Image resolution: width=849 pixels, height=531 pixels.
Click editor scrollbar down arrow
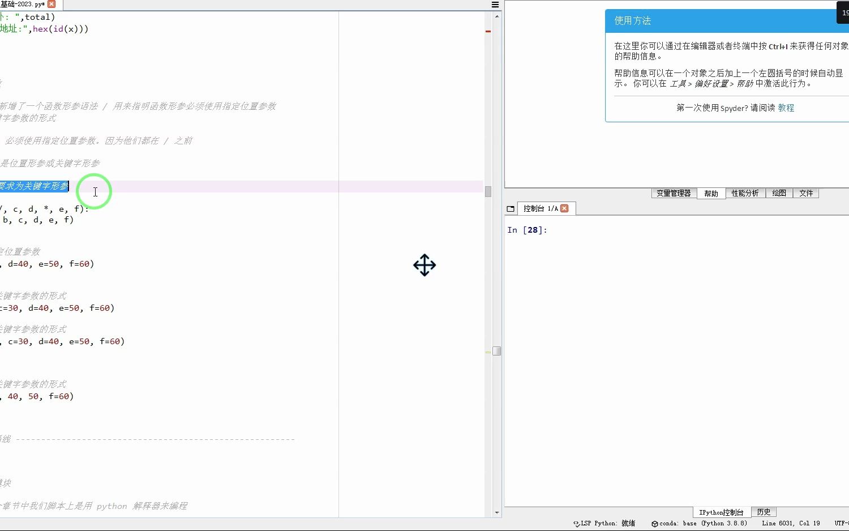pos(497,513)
